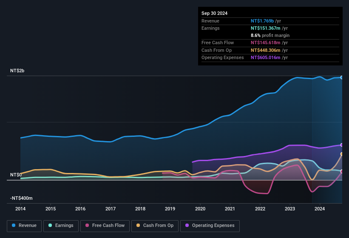Click the Operating Expenses label in tooltip
Viewport: 349px width, 238px height.
(x=223, y=58)
